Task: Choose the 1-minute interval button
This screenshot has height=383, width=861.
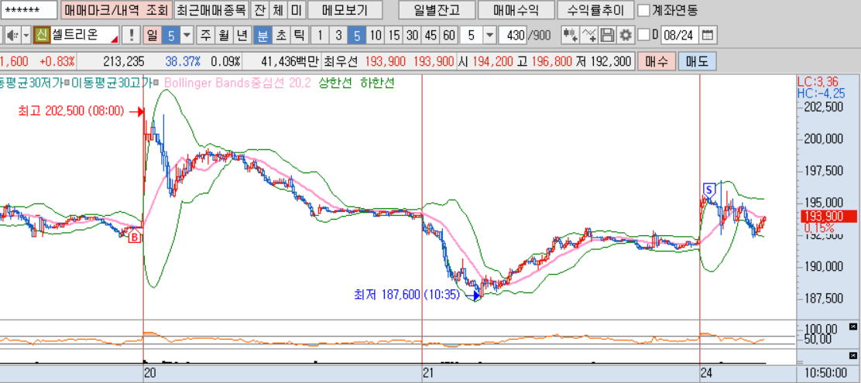Action: tap(320, 36)
